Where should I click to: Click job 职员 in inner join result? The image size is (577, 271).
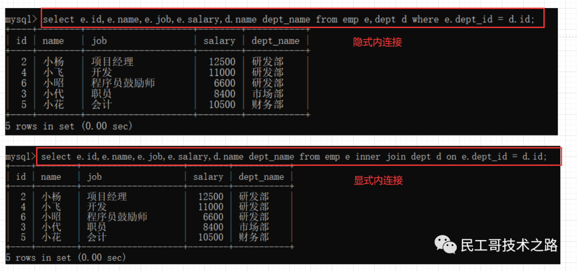point(97,227)
